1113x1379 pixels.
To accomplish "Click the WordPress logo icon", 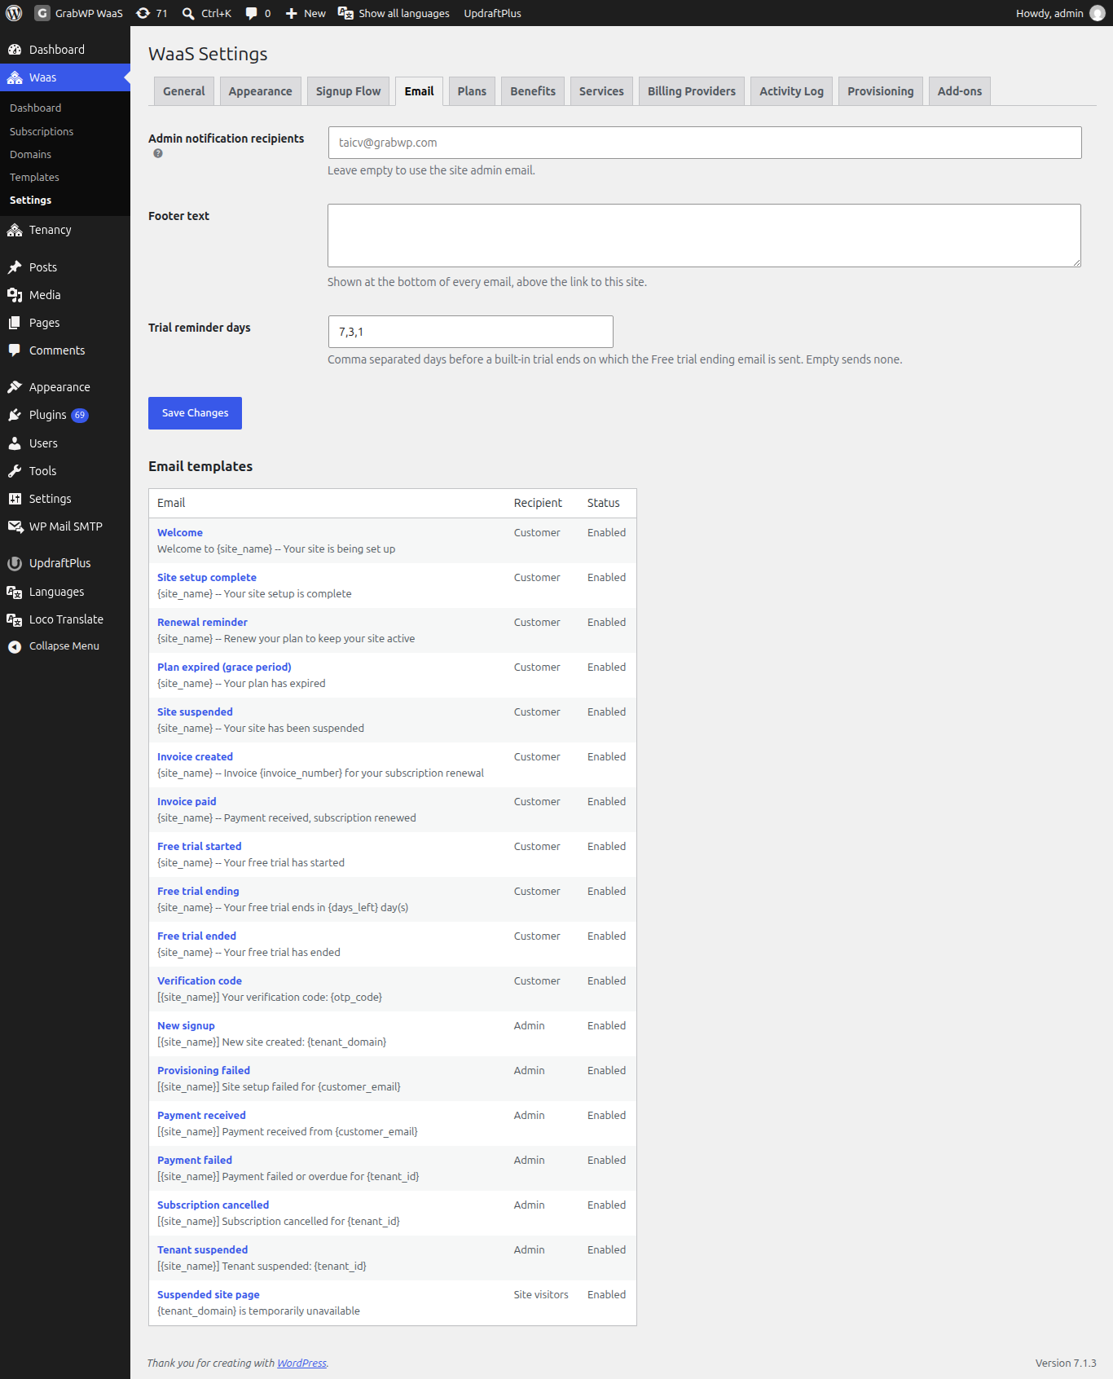I will [x=14, y=13].
